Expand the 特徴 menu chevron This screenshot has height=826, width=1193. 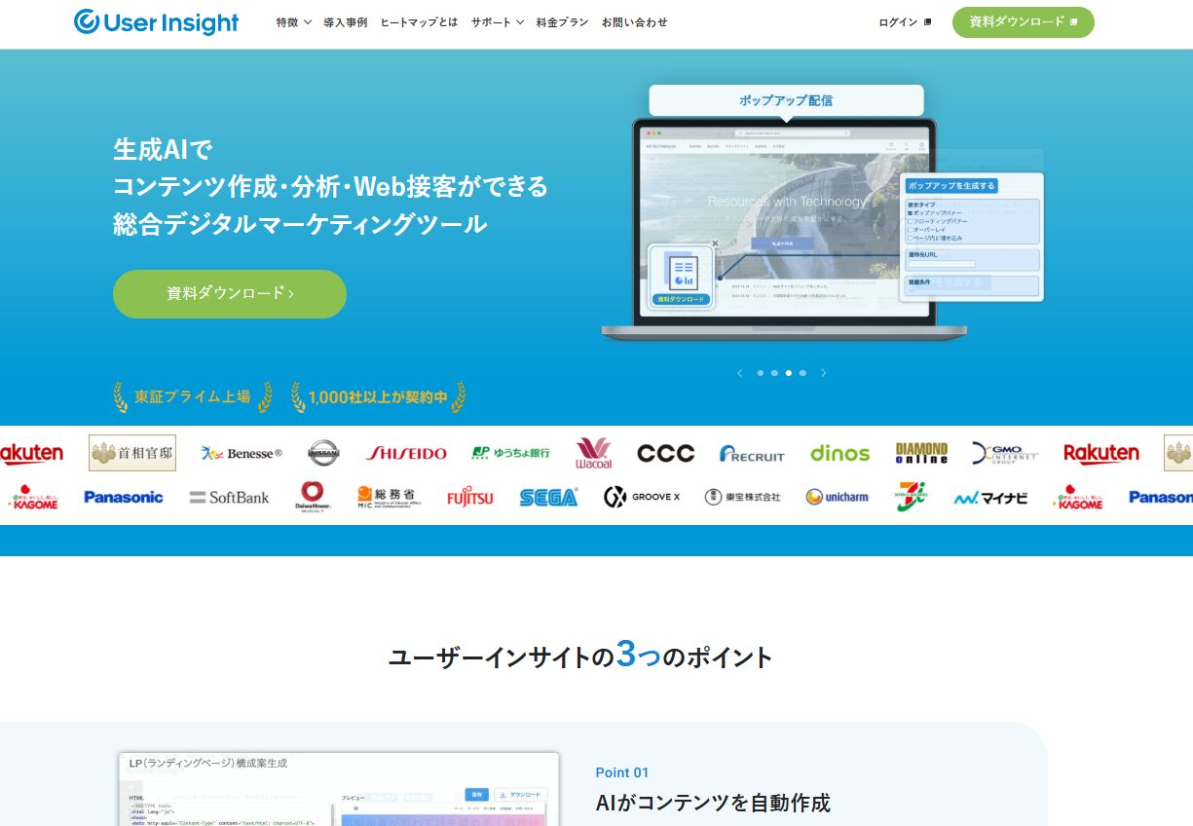click(x=308, y=22)
